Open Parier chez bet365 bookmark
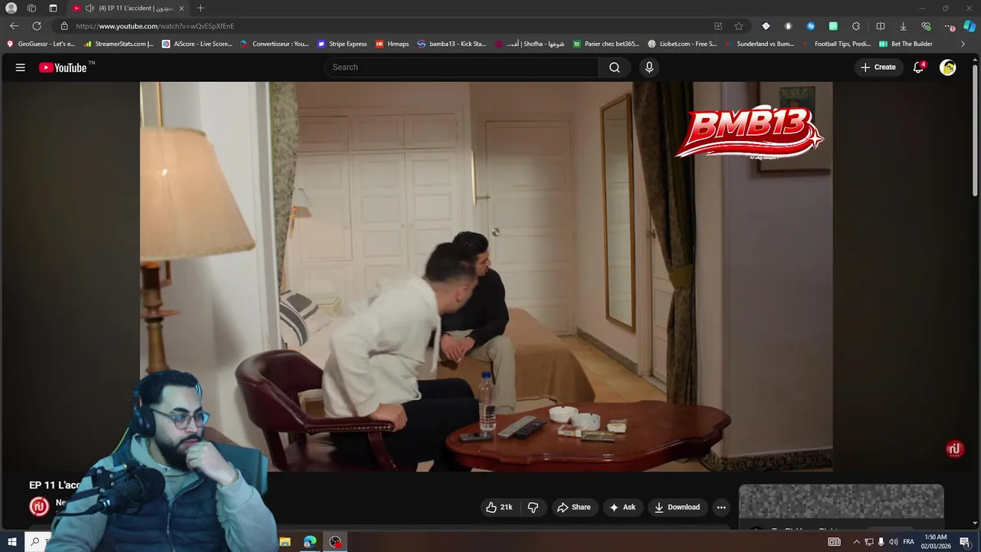 606,44
